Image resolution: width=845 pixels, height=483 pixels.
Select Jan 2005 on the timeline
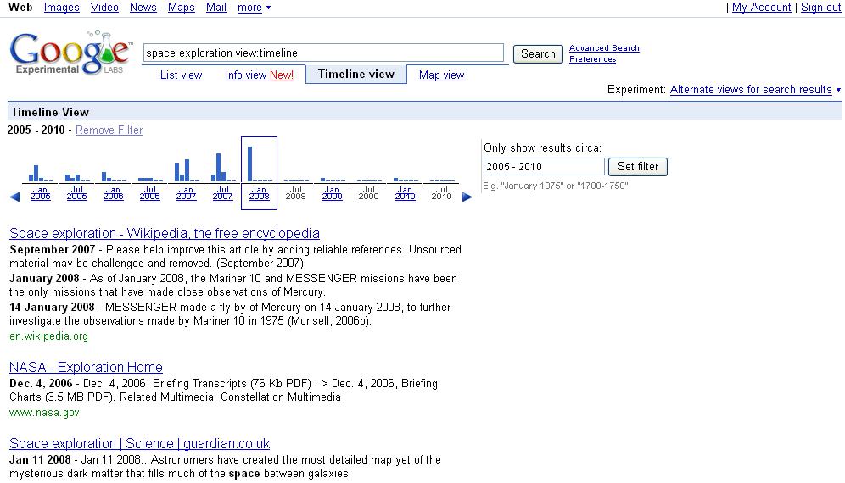pyautogui.click(x=41, y=192)
